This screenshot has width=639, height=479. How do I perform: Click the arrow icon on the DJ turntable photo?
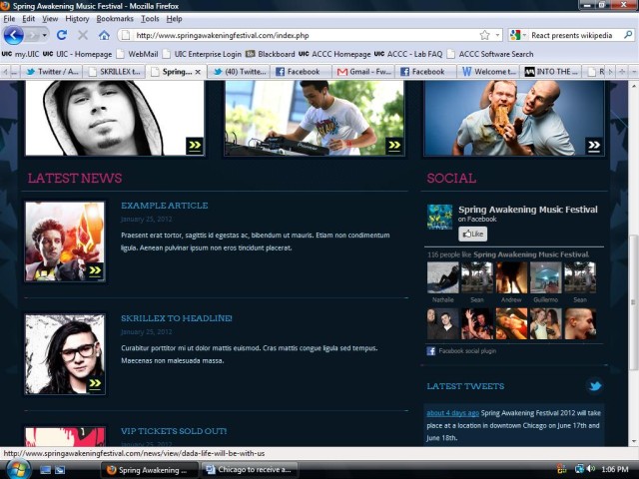394,146
